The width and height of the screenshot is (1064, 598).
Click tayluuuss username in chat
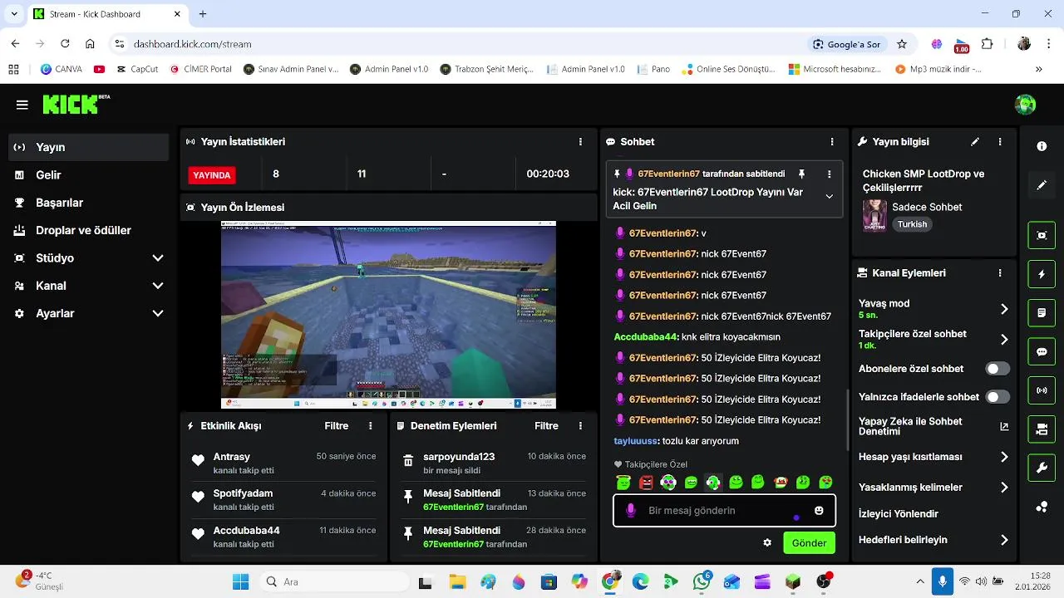(x=636, y=441)
